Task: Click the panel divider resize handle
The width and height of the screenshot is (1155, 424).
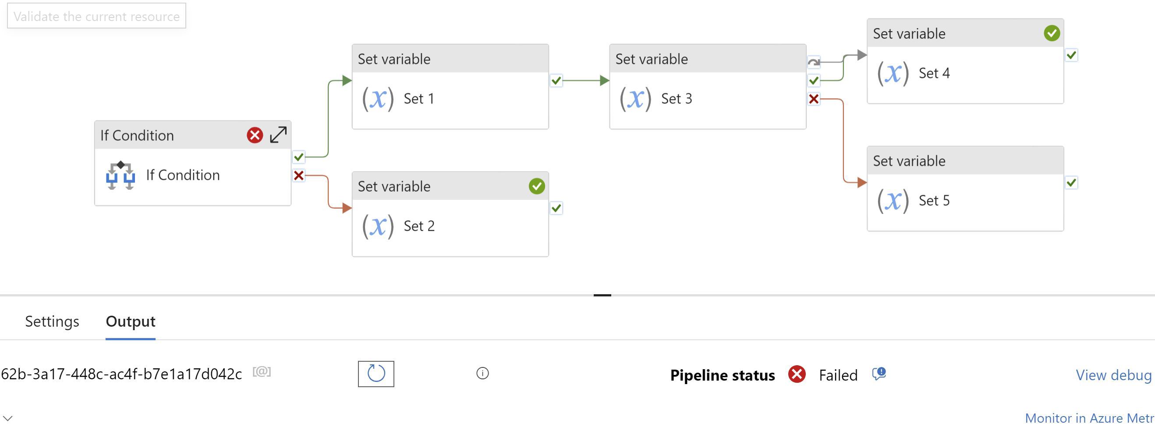Action: click(602, 295)
